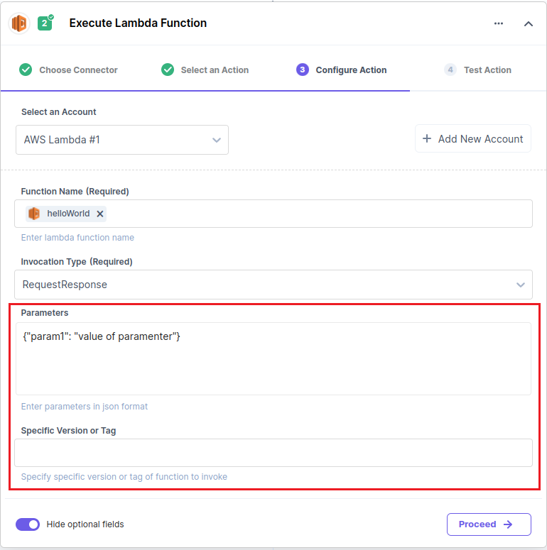
Task: Click the green step 2 badge icon
Action: (45, 23)
